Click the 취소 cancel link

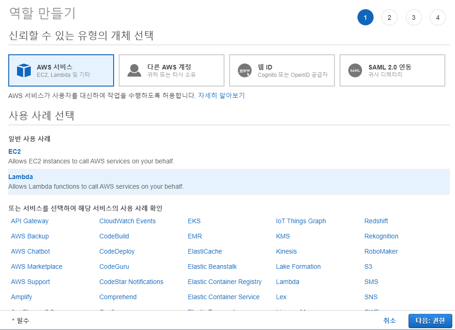[x=389, y=320]
